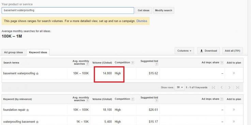Click the Modify search button
This screenshot has height=125, width=251.
click(x=163, y=11)
